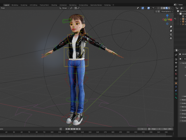Image resolution: width=186 pixels, height=140 pixels.
Task: Collapse the Collection in outliner
Action: tap(178, 14)
